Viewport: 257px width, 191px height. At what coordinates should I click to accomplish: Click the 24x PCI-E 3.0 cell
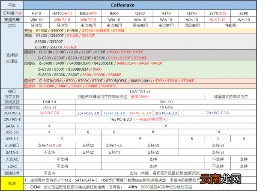218,113
